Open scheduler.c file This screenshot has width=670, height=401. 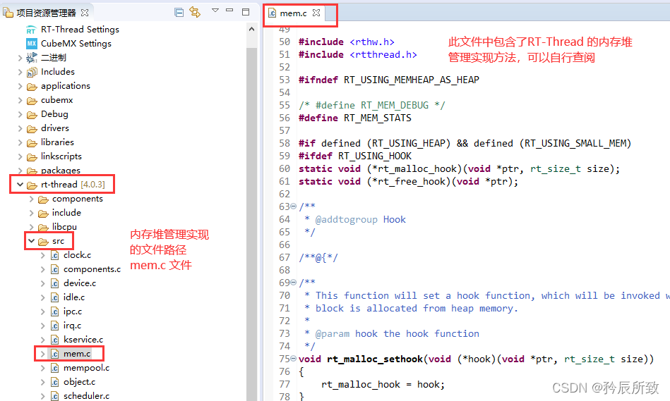pos(86,396)
